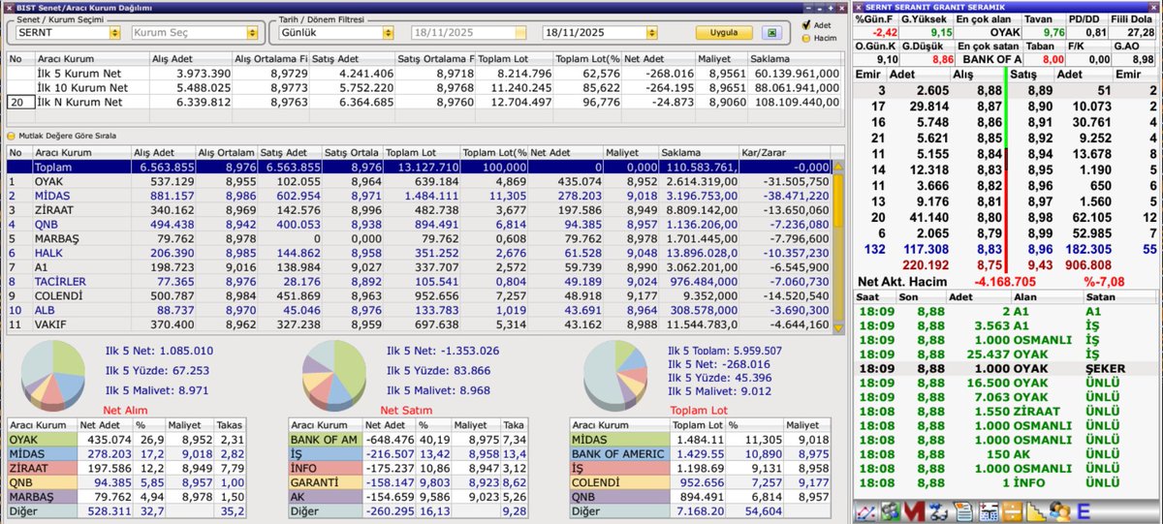Select the highlighted Toplam row
Screen dimensions: 1163x524
(420, 167)
